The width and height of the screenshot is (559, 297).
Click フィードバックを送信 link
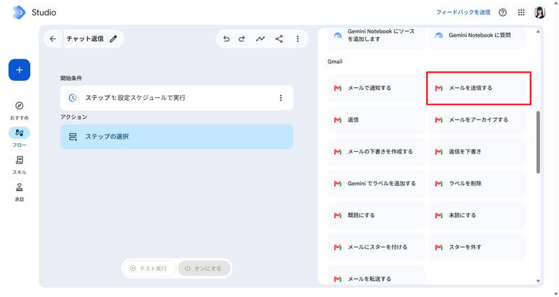coord(463,13)
